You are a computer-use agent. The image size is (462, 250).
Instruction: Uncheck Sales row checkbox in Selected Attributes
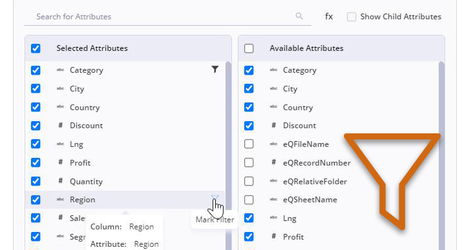click(36, 218)
